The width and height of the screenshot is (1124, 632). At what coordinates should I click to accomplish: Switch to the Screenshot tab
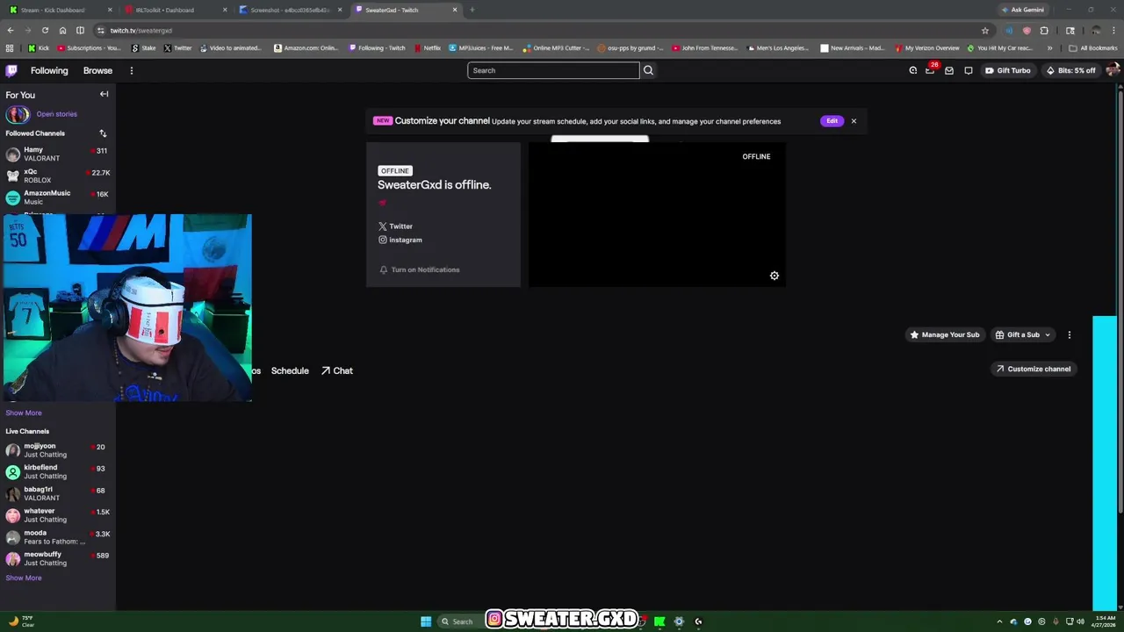[x=291, y=10]
